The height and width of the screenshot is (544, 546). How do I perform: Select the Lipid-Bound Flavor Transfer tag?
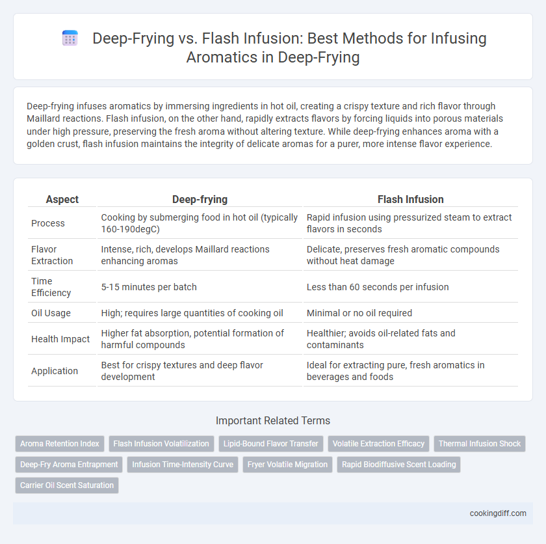[x=271, y=444]
